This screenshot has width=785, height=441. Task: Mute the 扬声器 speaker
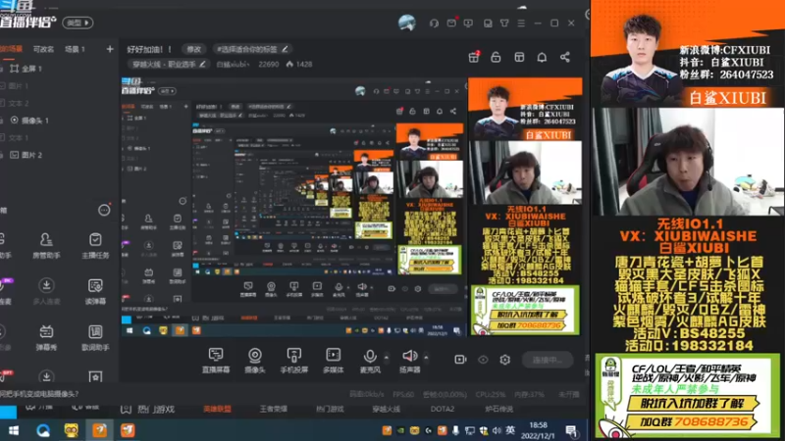pos(409,361)
